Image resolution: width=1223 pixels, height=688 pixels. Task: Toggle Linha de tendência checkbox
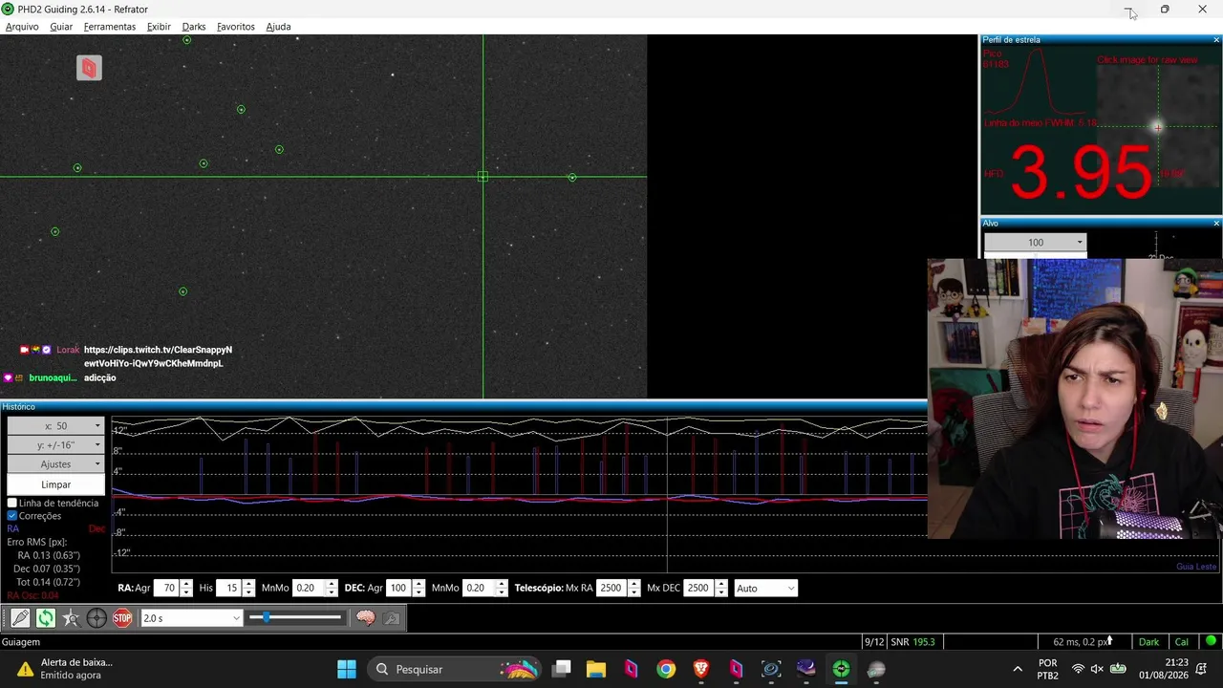[12, 503]
